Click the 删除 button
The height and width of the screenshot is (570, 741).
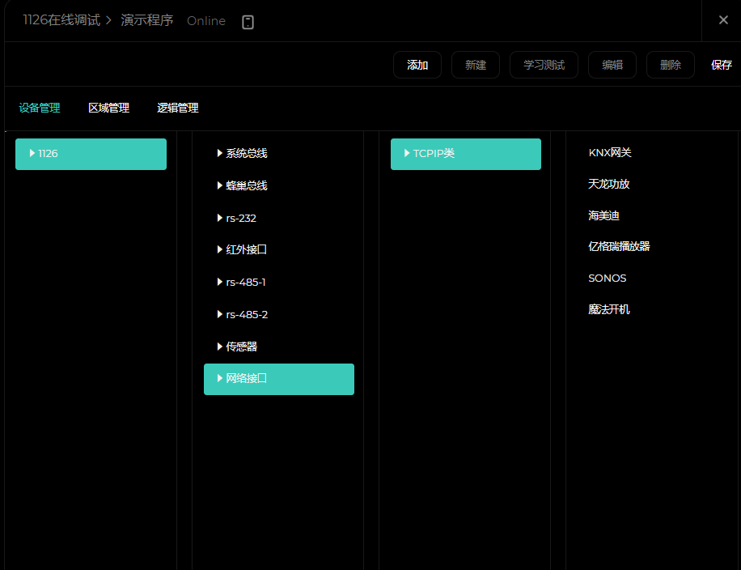coord(670,65)
